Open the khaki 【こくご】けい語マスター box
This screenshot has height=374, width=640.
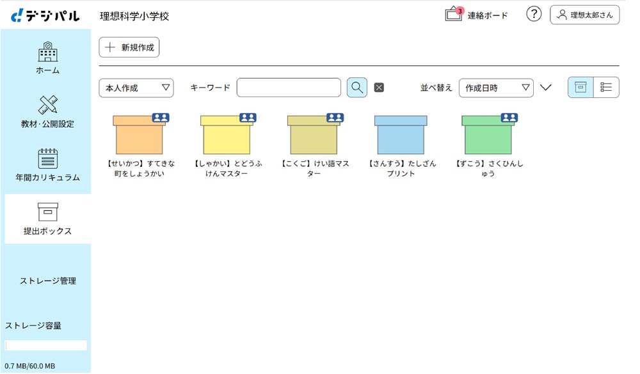click(x=314, y=135)
